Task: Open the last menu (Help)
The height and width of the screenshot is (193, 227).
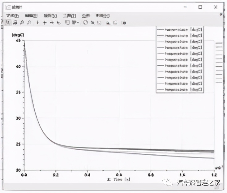Action: coord(103,15)
